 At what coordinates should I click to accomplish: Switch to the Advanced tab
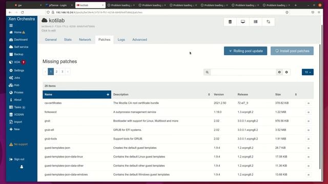[x=139, y=40]
